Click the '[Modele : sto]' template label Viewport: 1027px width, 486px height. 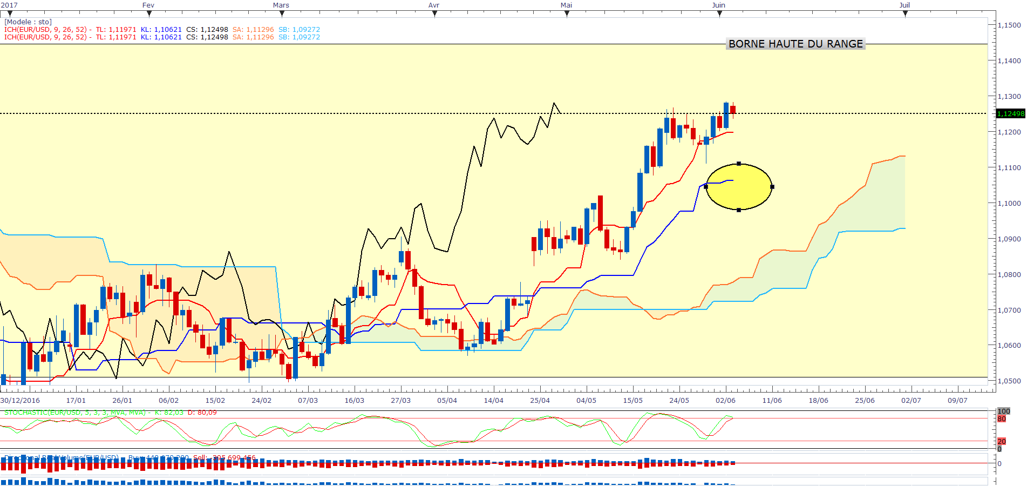click(x=28, y=22)
